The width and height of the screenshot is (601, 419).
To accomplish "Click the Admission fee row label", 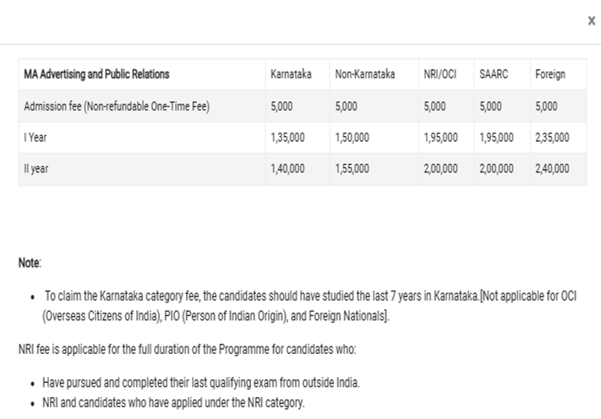I will coord(117,106).
